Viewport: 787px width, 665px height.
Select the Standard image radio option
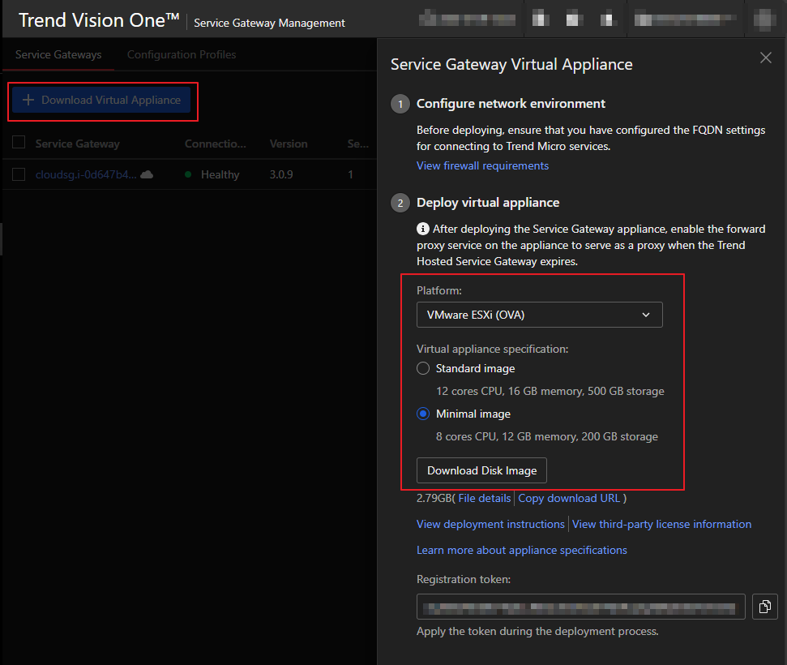423,368
